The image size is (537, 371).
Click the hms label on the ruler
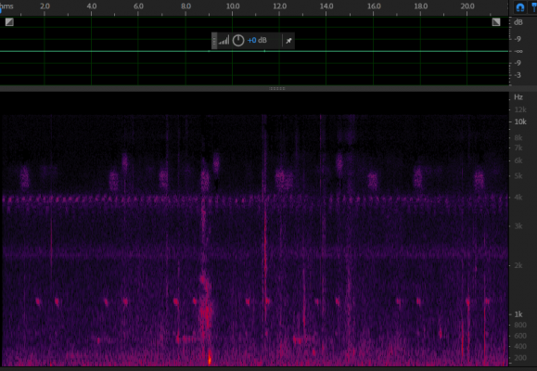click(x=6, y=6)
